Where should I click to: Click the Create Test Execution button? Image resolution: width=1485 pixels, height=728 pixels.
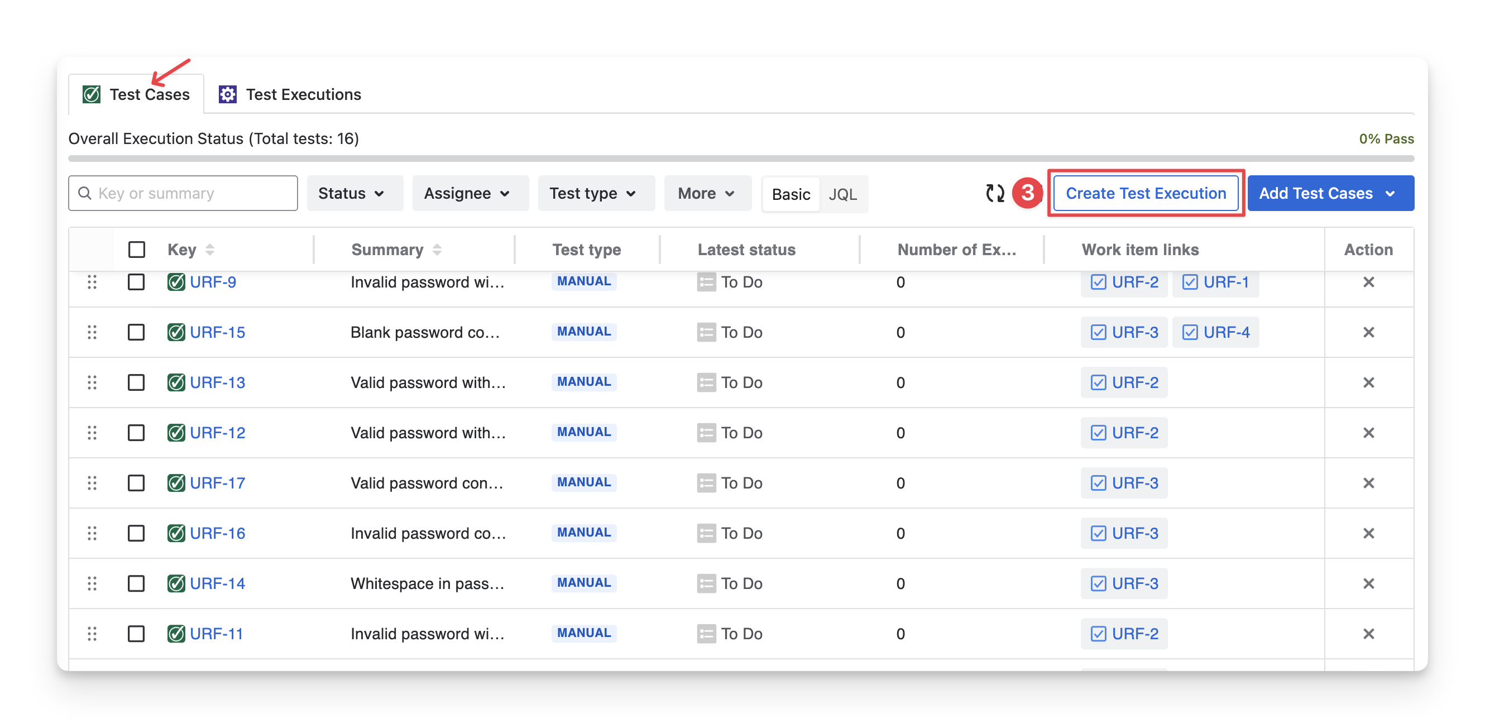1145,193
